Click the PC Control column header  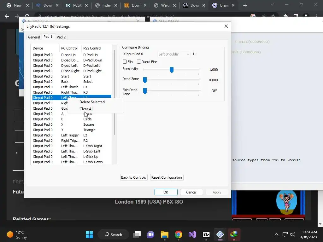(70, 48)
